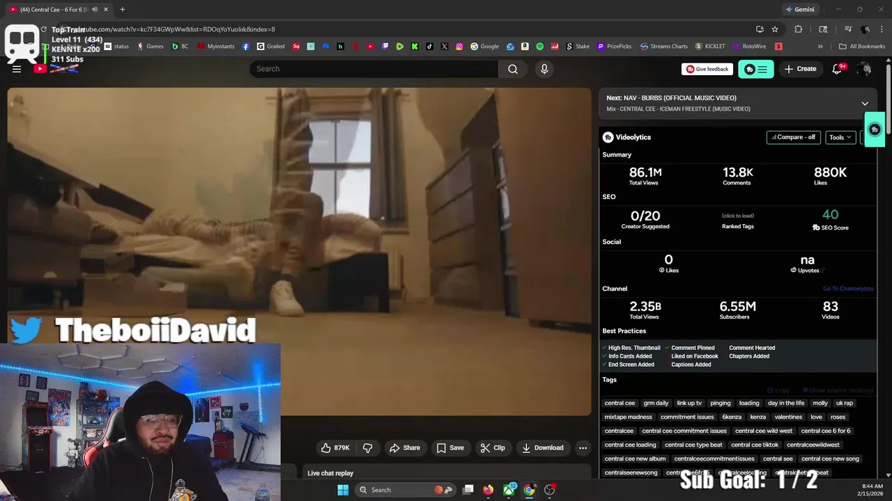Open Xbox app on the taskbar
This screenshot has width=892, height=501.
(x=509, y=490)
